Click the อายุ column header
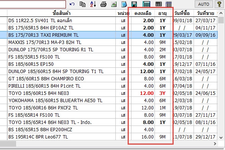Image resolution: width=225 pixels, height=150 pixels. [x=163, y=13]
